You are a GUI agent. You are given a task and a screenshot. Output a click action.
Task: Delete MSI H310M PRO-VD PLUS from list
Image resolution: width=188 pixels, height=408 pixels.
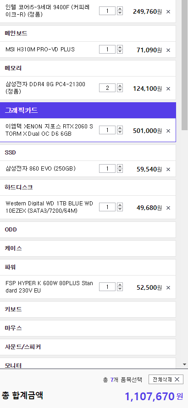168,50
